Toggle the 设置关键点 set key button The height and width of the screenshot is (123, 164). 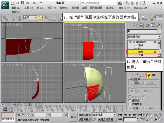click(85, 119)
